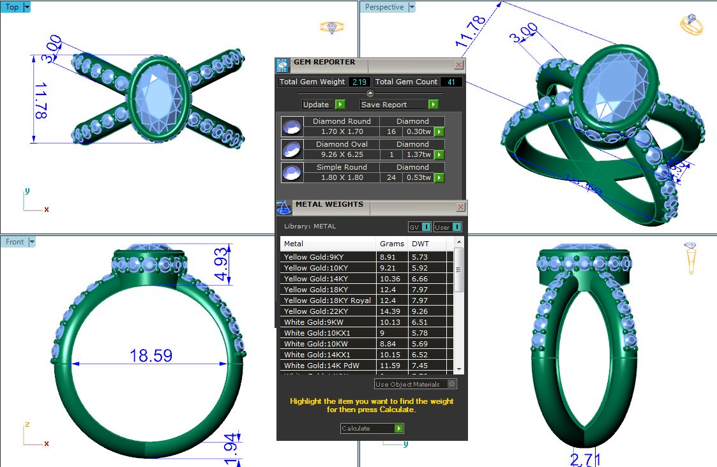Click the Metal Weights scale icon
The image size is (717, 467).
284,207
